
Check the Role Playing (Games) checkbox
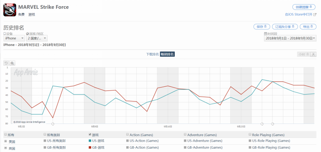250,135
